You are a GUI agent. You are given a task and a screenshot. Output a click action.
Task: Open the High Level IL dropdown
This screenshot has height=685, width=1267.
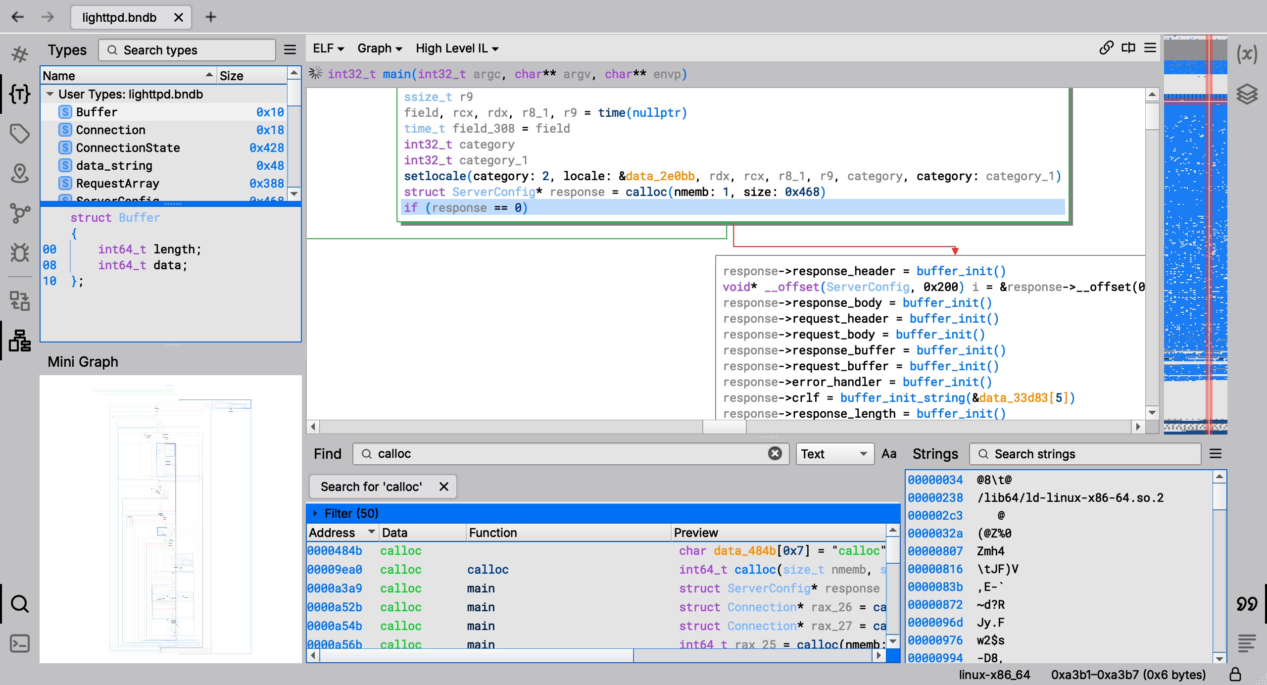[x=457, y=49]
